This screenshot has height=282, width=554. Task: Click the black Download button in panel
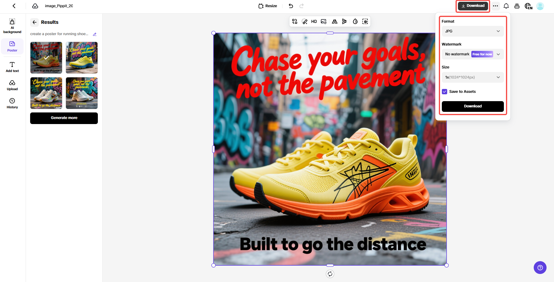(x=473, y=106)
